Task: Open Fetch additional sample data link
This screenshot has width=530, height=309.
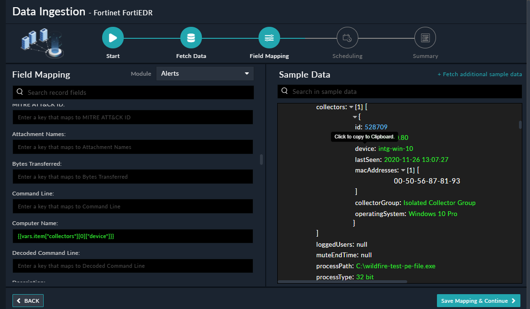Action: (480, 74)
